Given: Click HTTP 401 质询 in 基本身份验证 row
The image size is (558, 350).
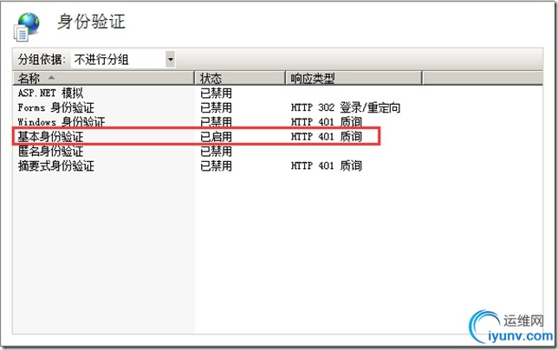Looking at the screenshot, I should [x=327, y=137].
